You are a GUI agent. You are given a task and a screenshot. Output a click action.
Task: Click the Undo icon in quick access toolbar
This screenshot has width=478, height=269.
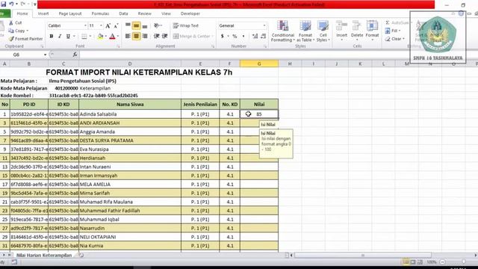11,4
